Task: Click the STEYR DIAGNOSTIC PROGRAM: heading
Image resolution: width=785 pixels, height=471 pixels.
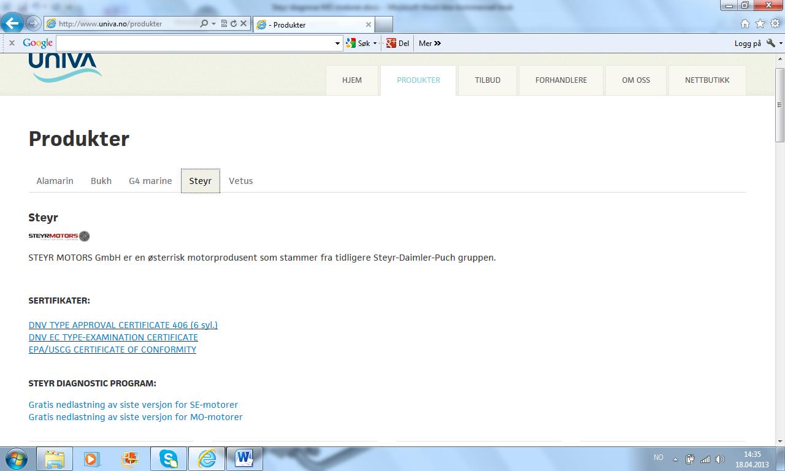Action: [92, 383]
